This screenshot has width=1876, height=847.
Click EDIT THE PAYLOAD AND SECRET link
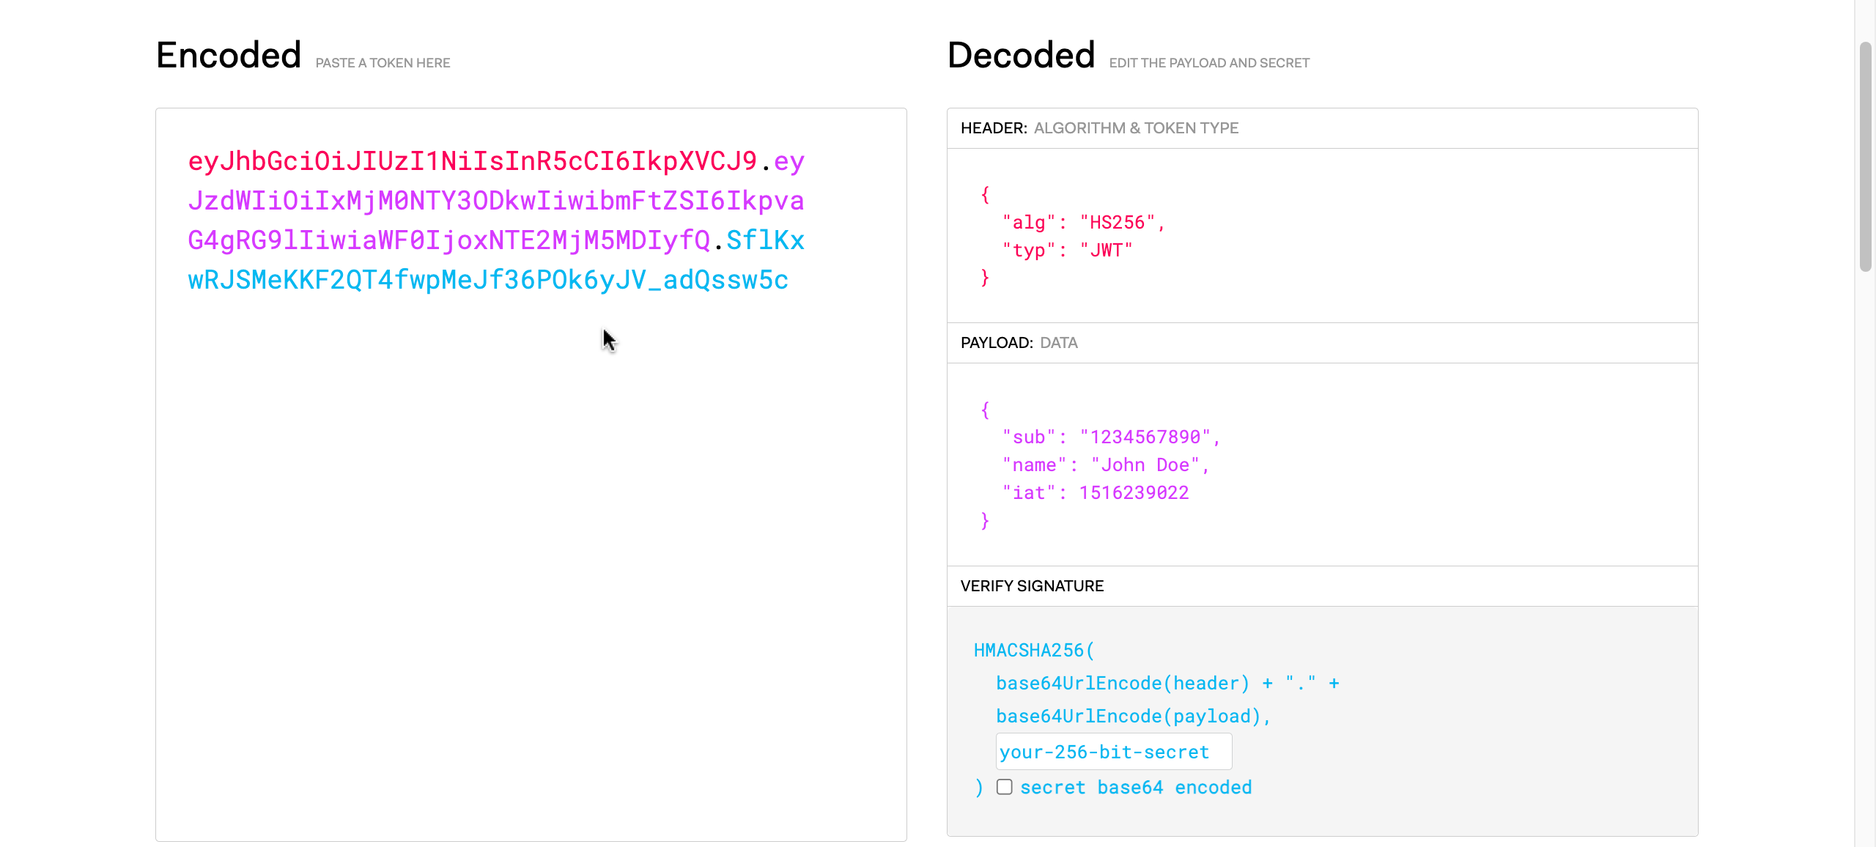pyautogui.click(x=1210, y=62)
